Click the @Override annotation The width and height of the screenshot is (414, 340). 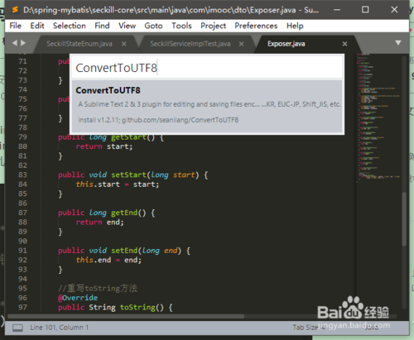click(78, 298)
